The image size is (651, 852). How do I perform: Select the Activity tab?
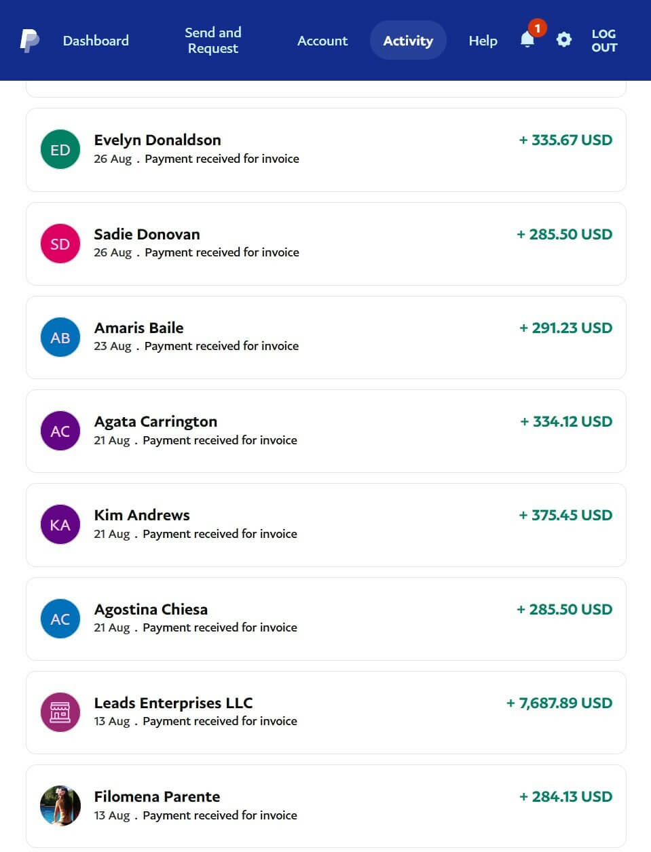tap(408, 41)
